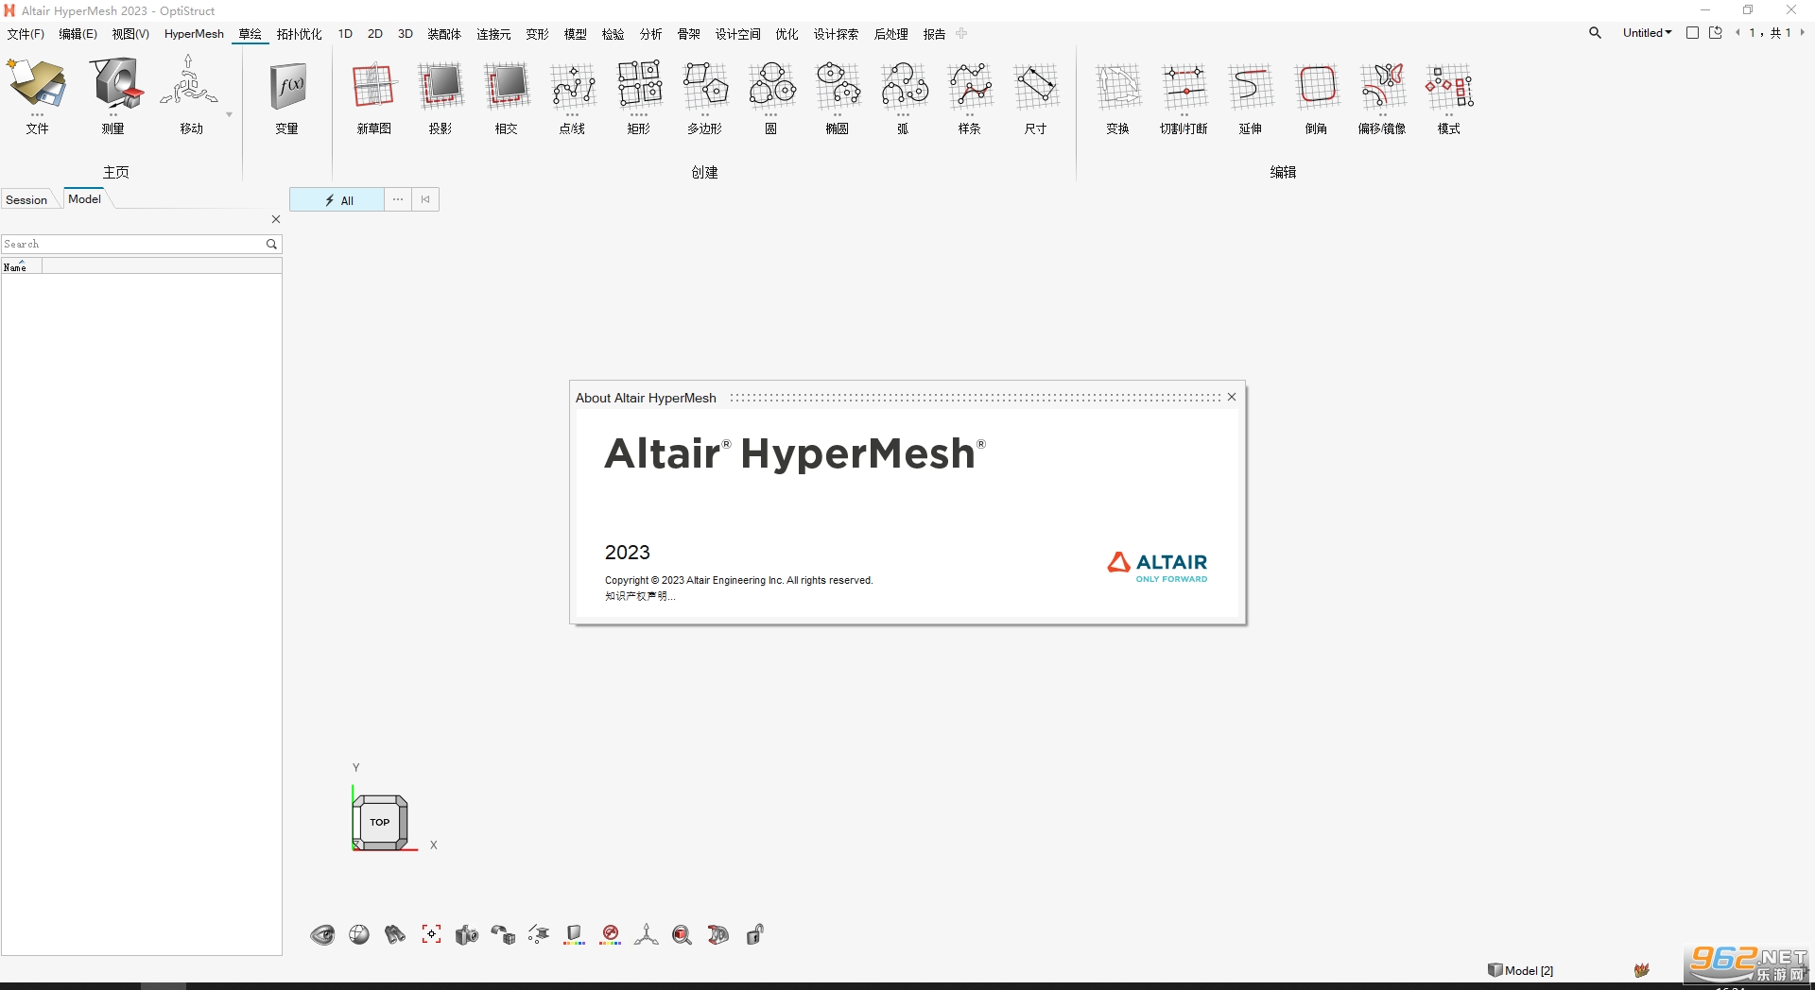The height and width of the screenshot is (990, 1815).
Task: Add ribbon tab with plus icon
Action: tap(962, 34)
